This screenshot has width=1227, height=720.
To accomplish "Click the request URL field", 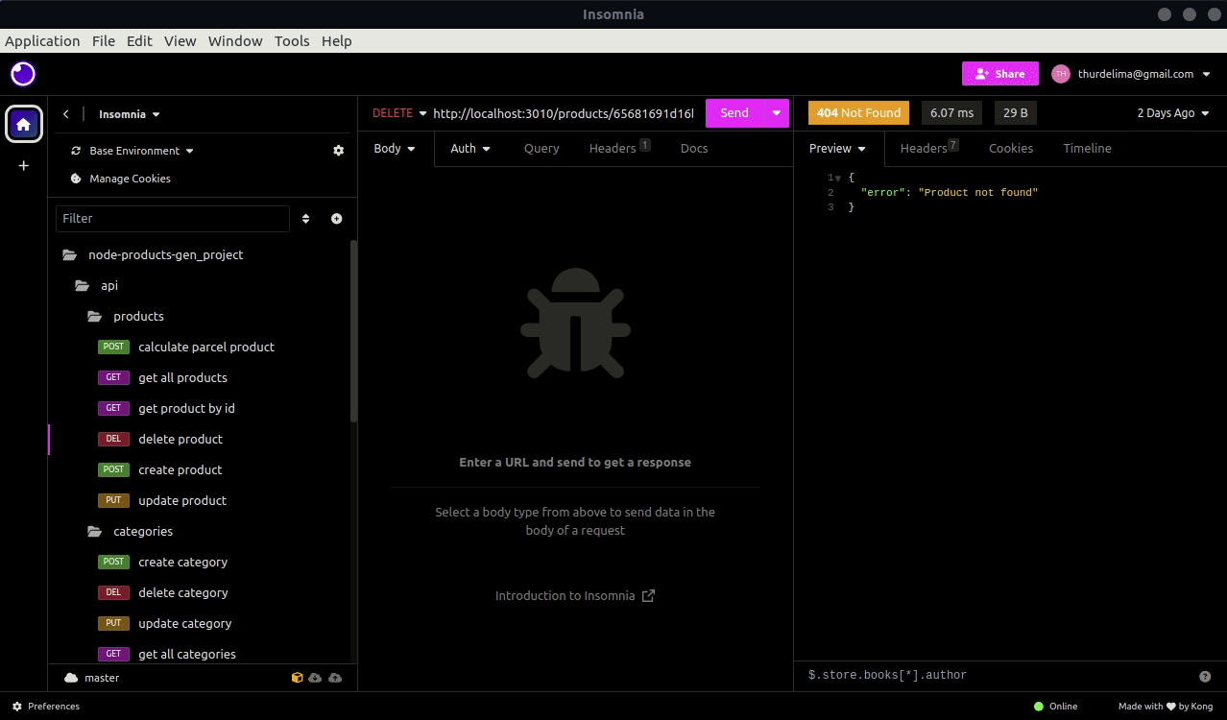I will (563, 113).
